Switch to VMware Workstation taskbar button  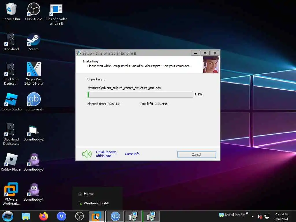[x=97, y=216]
